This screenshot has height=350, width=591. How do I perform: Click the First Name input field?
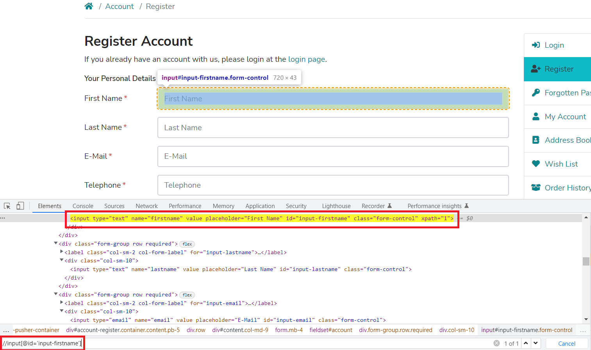[333, 98]
